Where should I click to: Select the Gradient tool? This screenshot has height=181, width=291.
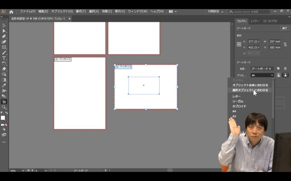click(x=4, y=80)
